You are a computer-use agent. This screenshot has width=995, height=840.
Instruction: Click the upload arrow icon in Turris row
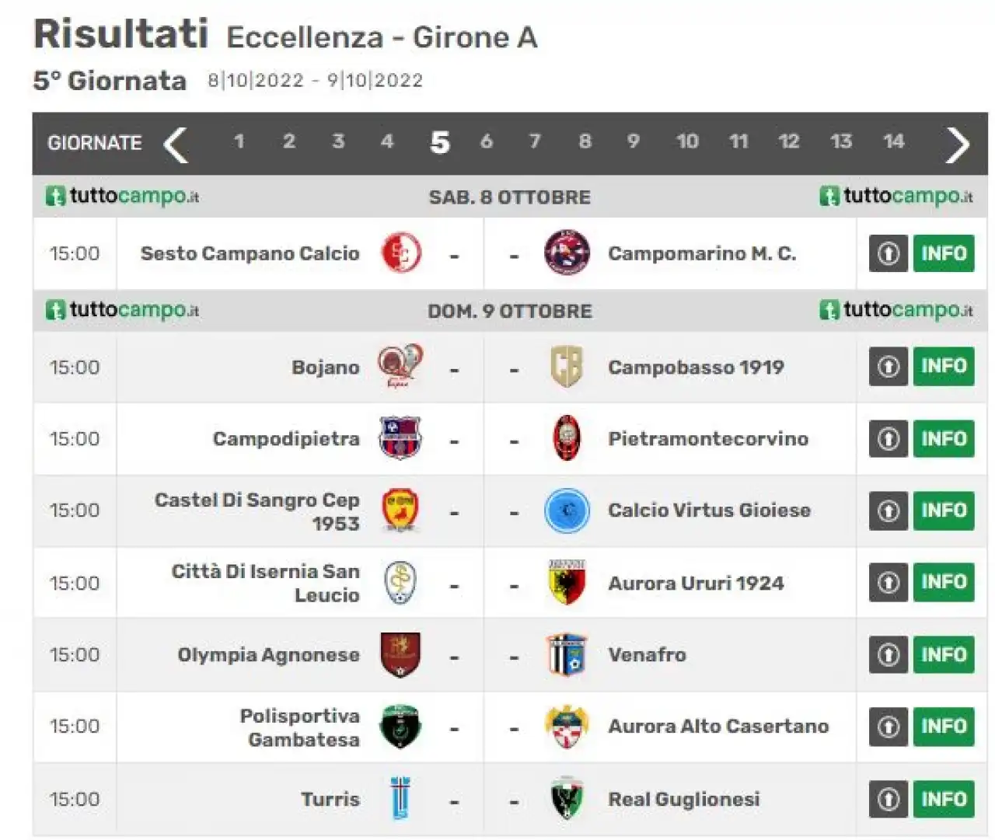(889, 799)
